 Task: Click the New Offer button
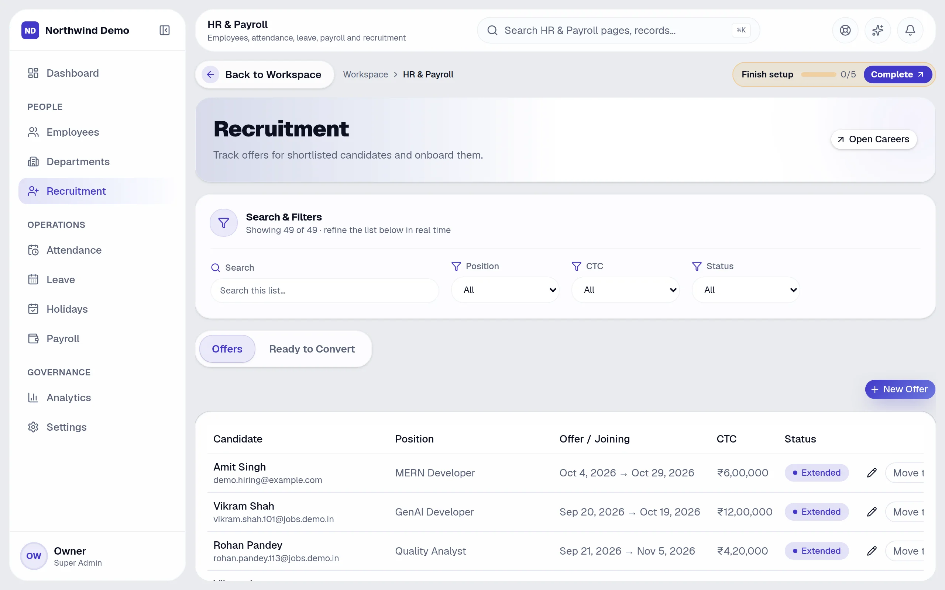click(x=900, y=389)
